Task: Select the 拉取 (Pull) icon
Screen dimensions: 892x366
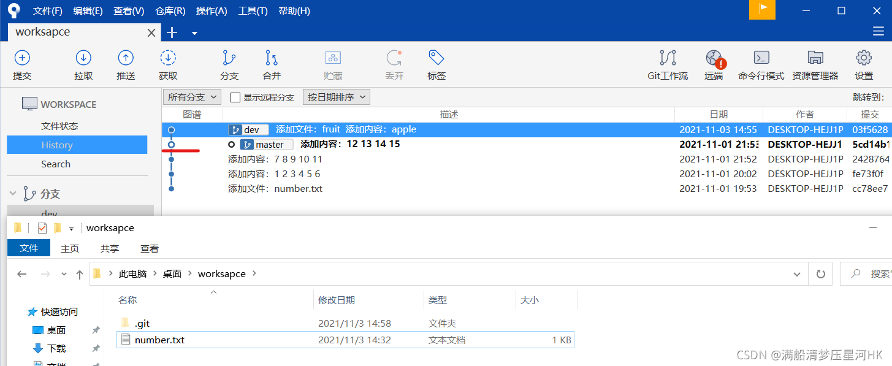Action: tap(83, 64)
